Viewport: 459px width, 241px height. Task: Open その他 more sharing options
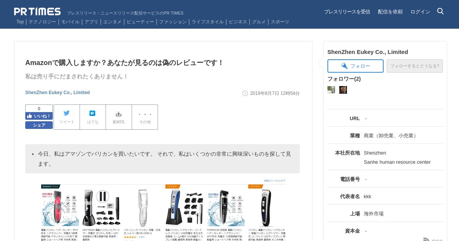click(145, 117)
